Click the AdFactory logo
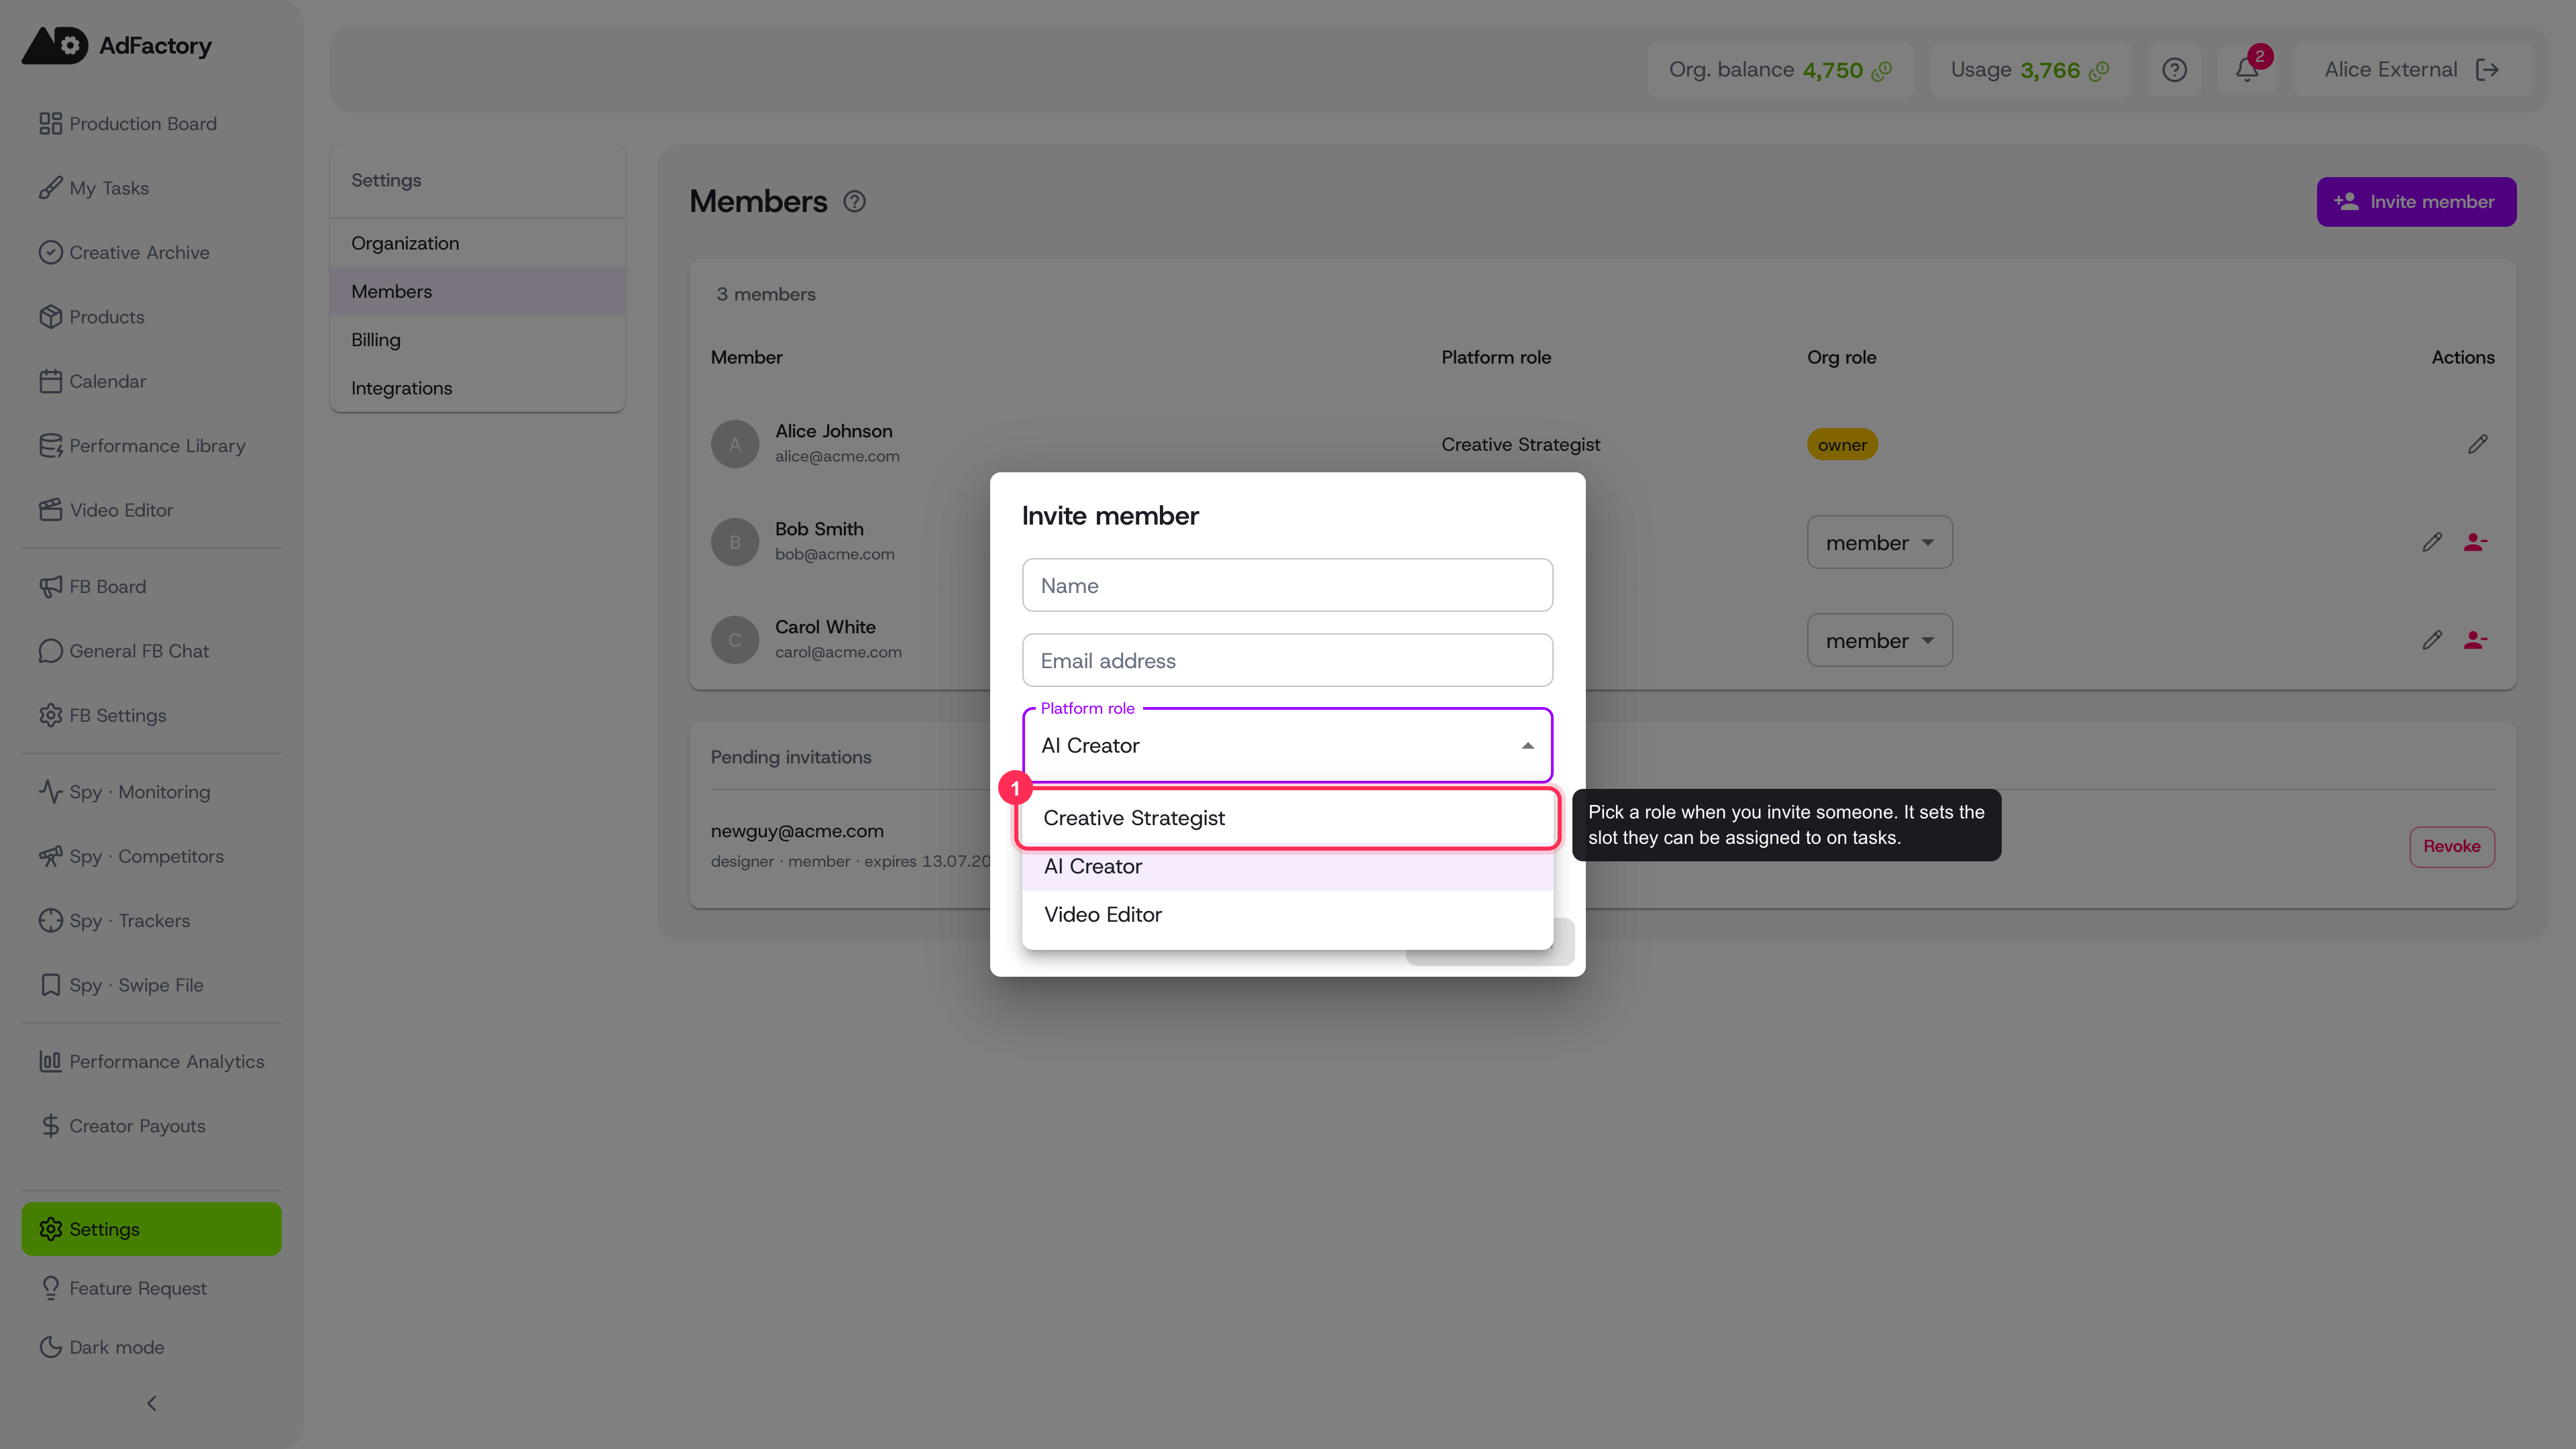2576x1449 pixels. 117,46
